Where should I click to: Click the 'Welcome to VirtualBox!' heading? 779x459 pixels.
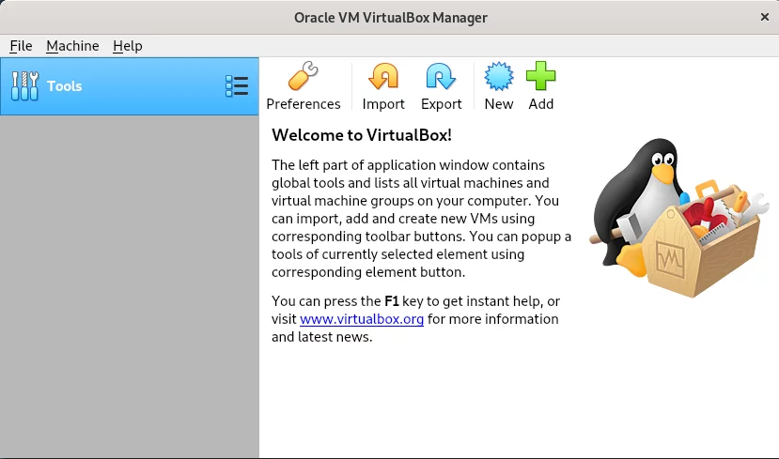click(362, 135)
